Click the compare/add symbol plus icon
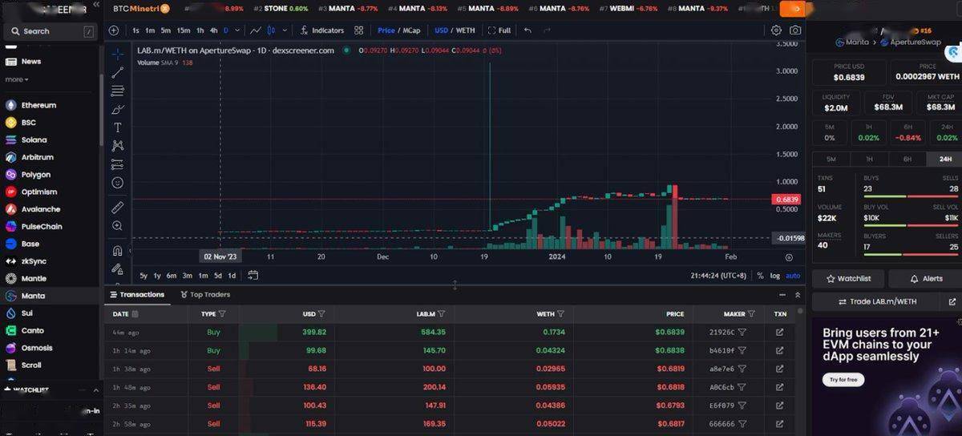This screenshot has height=436, width=962. point(114,30)
